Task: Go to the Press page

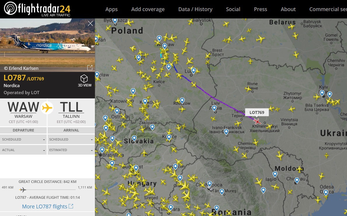Action: click(261, 9)
